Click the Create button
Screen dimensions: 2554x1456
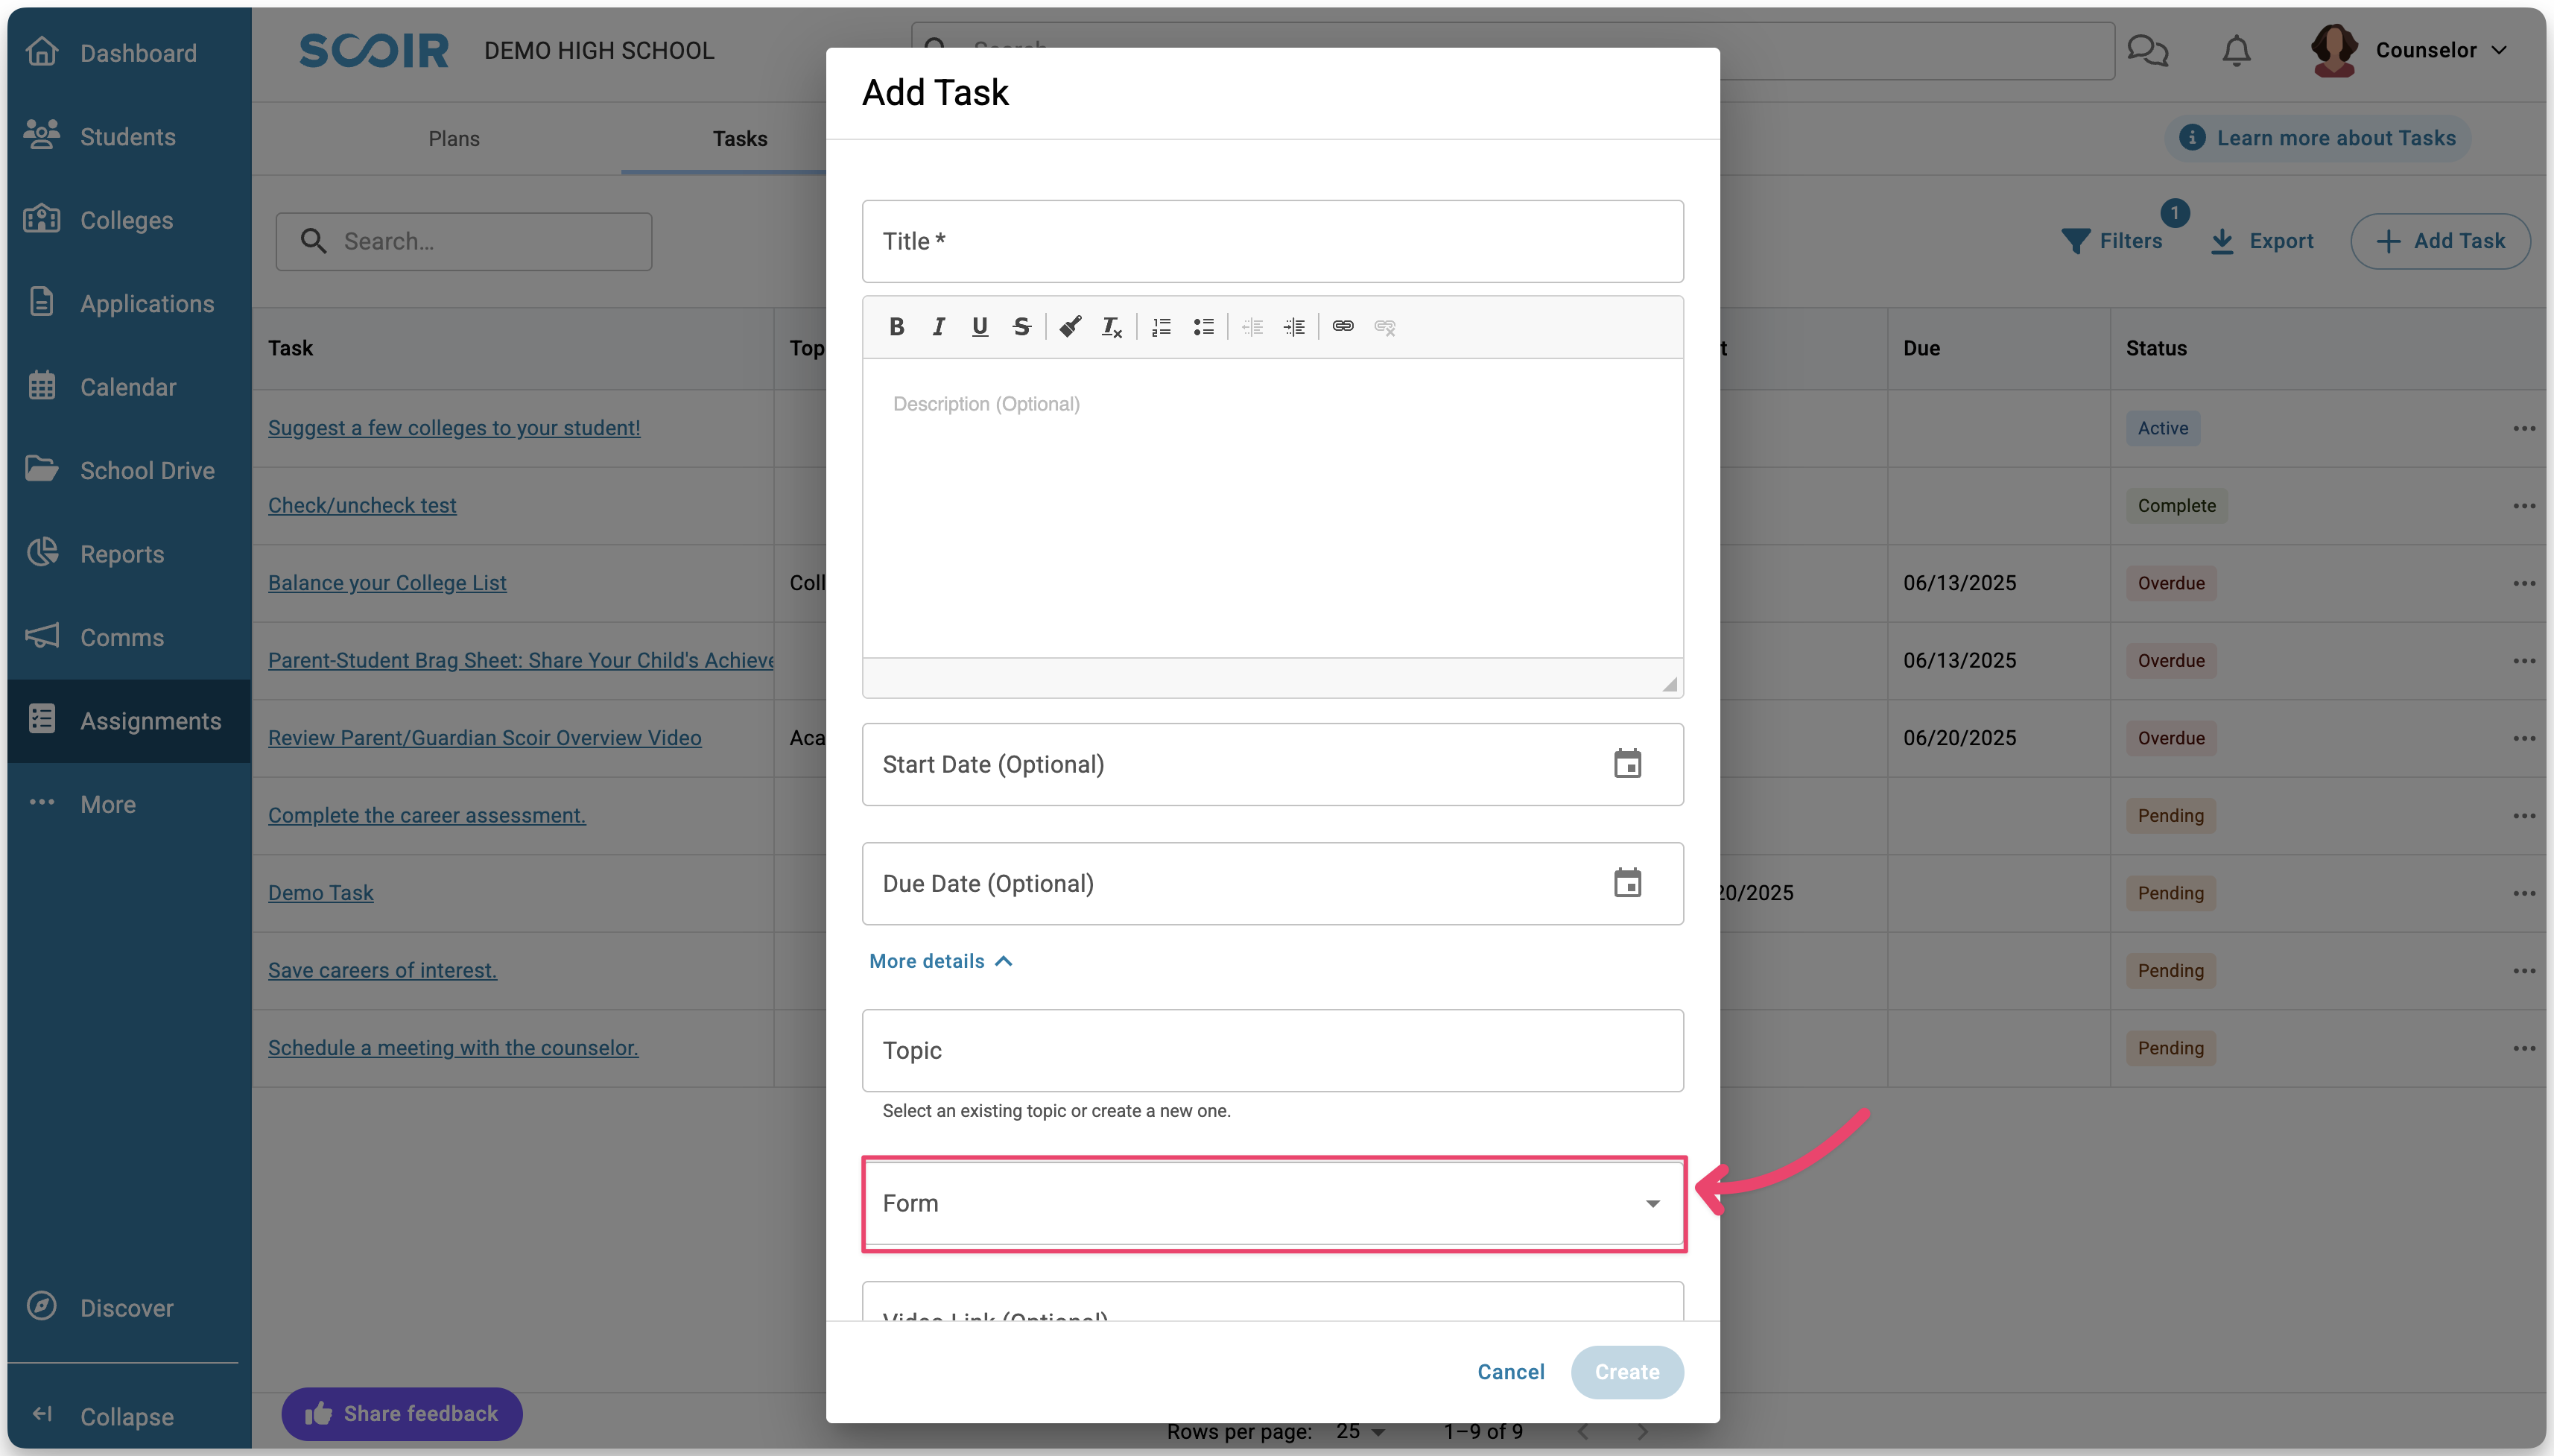1626,1372
